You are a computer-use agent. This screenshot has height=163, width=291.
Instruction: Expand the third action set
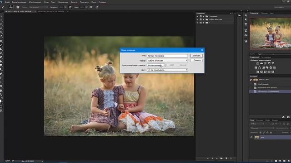click(204, 23)
